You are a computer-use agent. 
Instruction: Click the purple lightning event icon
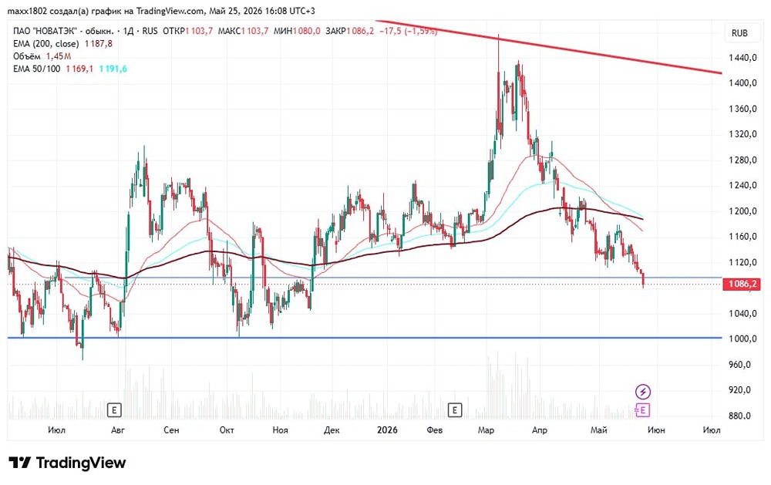(x=643, y=392)
